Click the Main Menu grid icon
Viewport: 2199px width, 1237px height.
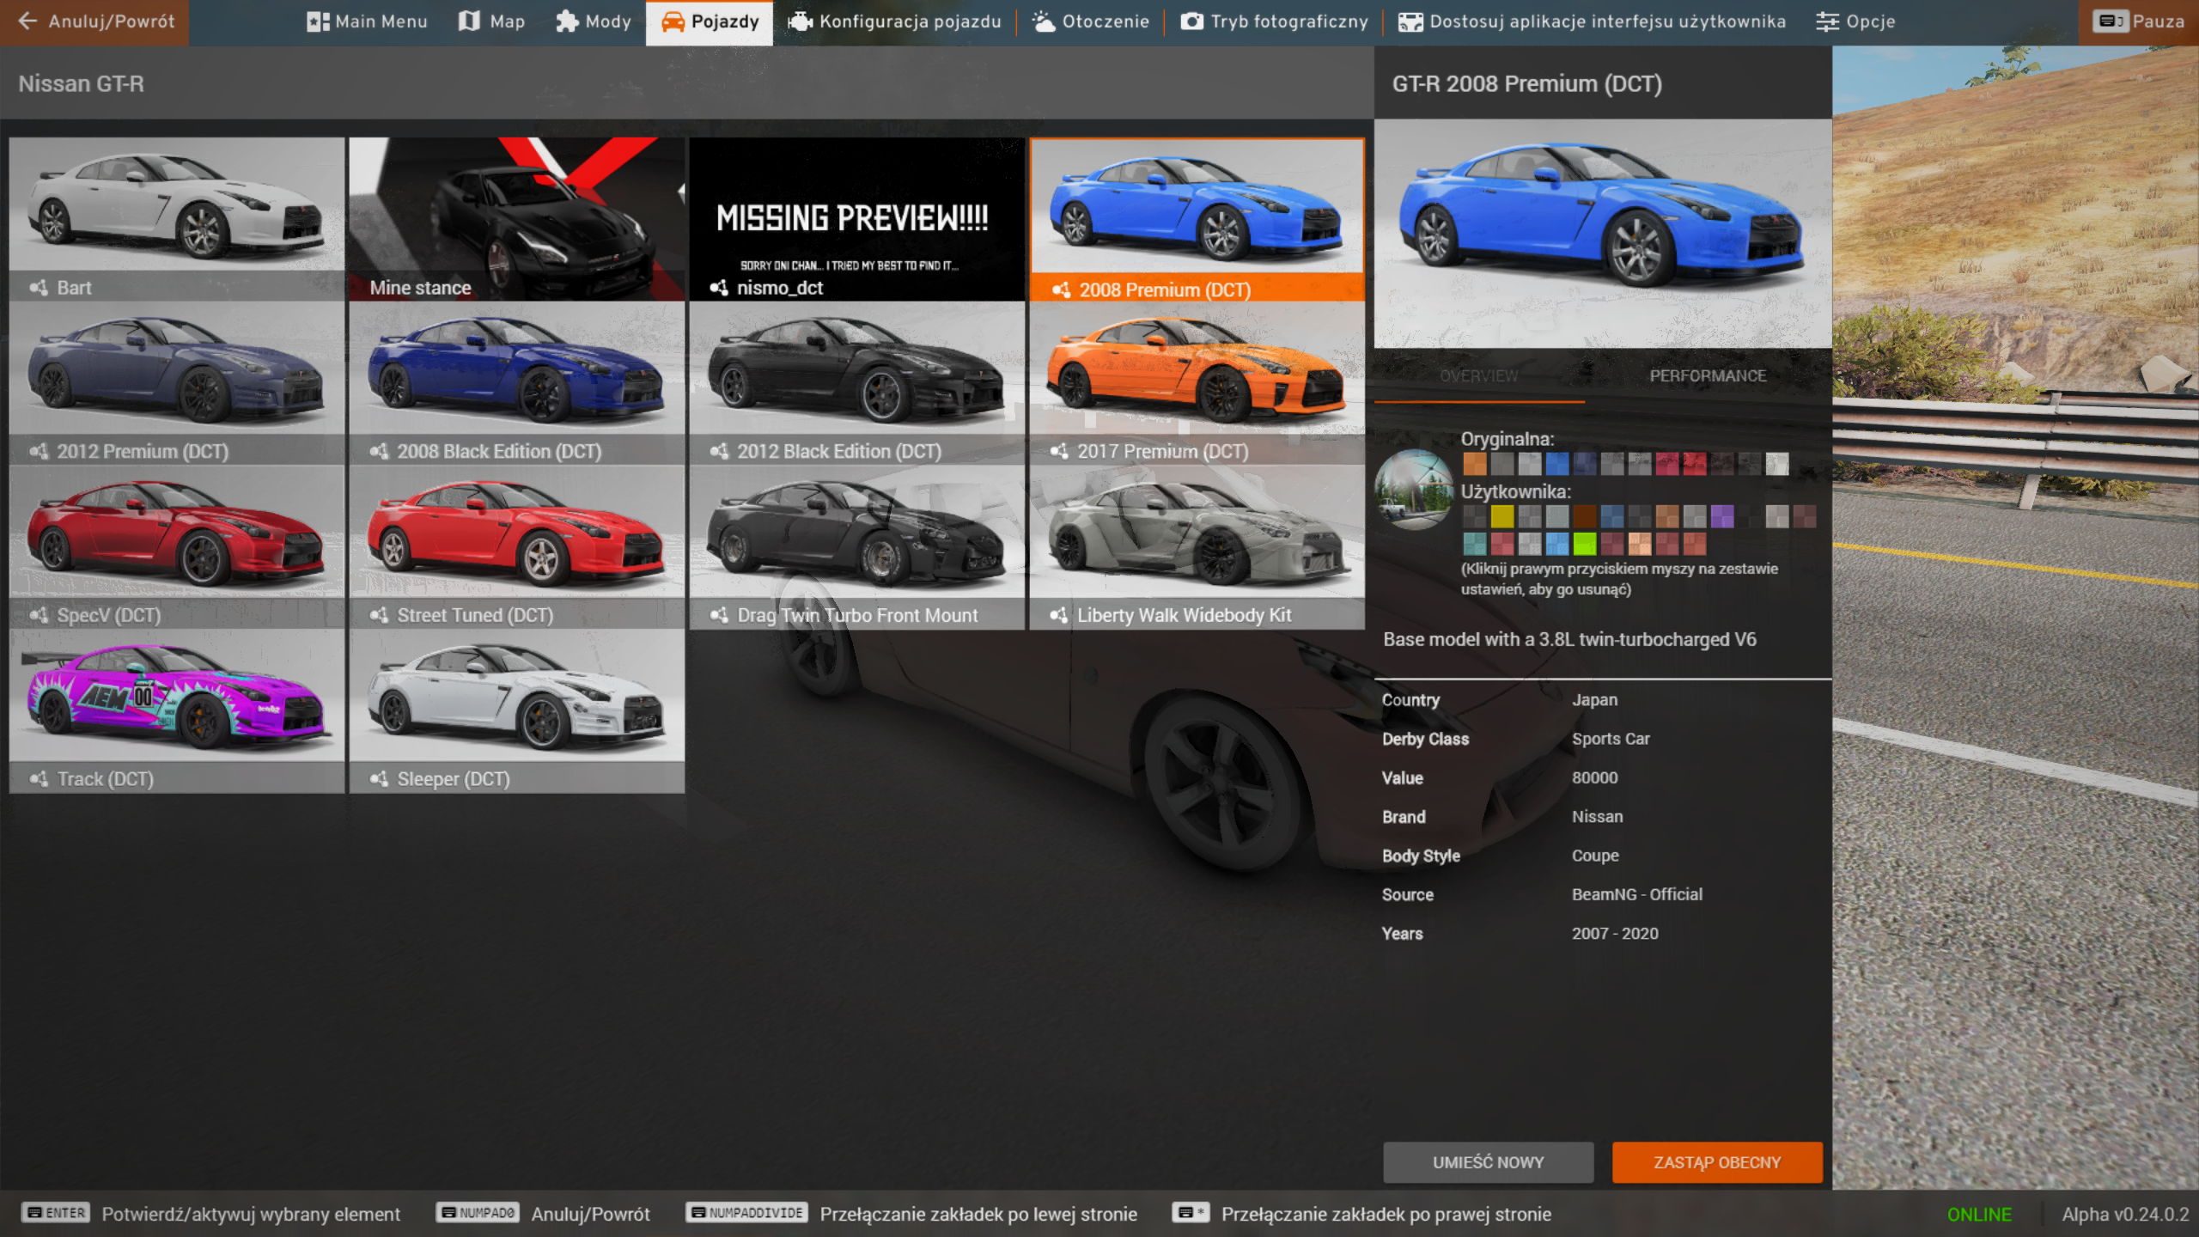(x=319, y=21)
